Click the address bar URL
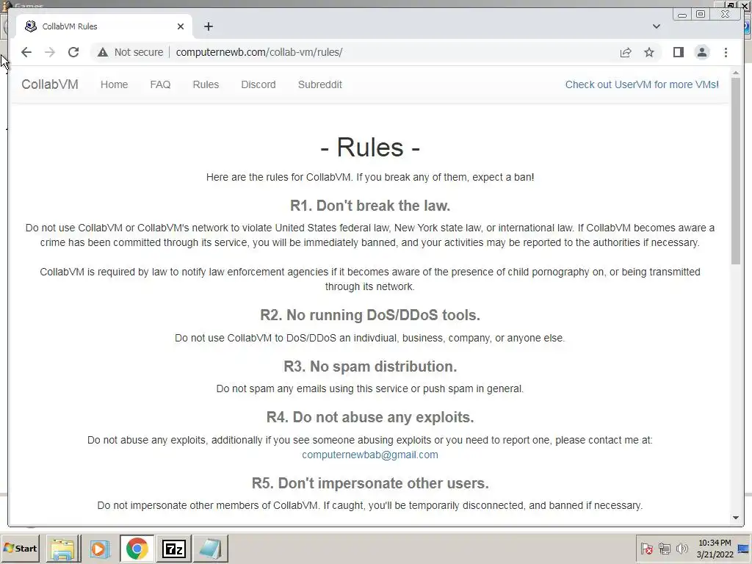 click(x=259, y=52)
